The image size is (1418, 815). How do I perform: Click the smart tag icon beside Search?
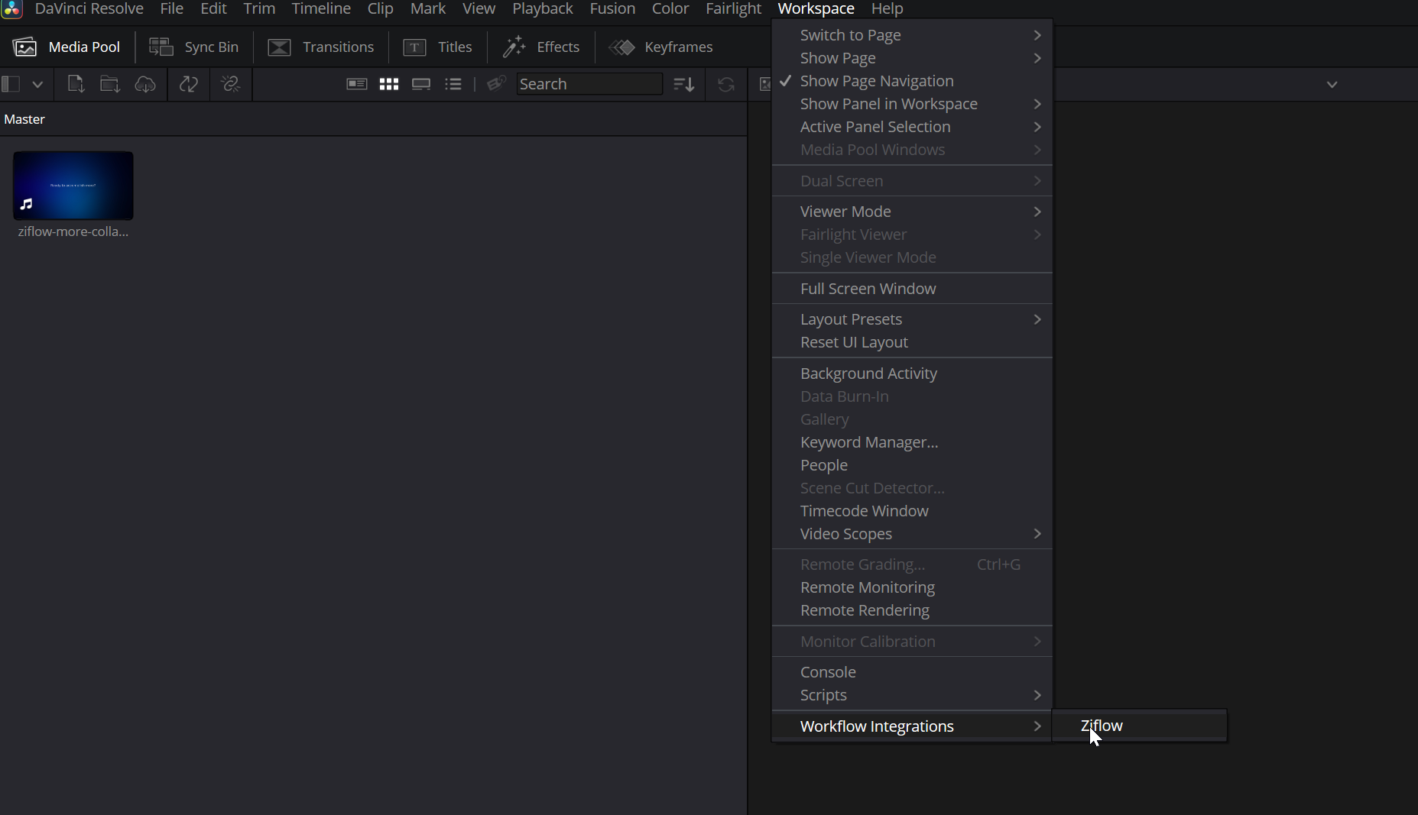tap(497, 84)
